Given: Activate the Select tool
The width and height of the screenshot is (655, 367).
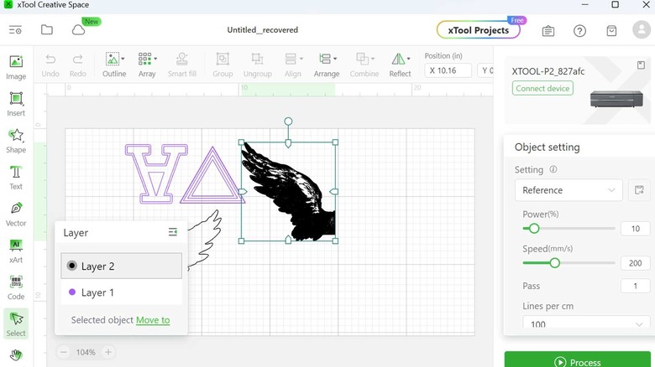Looking at the screenshot, I should tap(16, 323).
